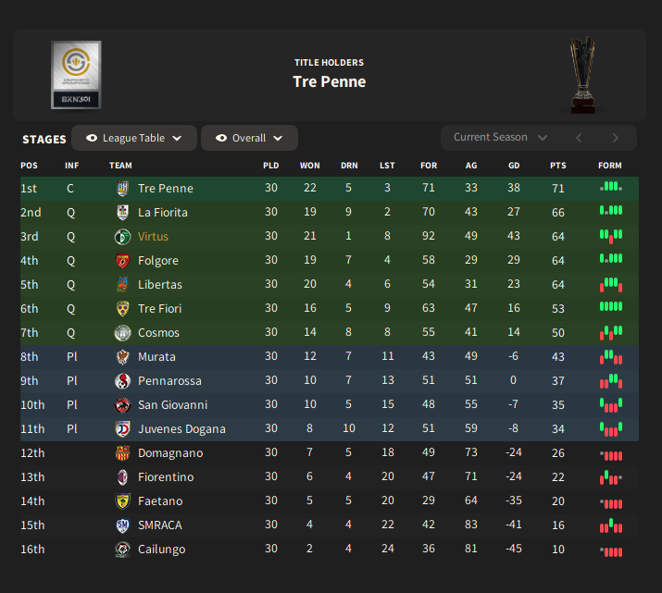Click the Murata club badge
This screenshot has height=593, width=662.
click(122, 357)
